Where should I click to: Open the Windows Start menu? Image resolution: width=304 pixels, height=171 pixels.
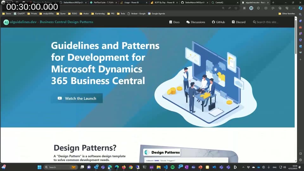[x=40, y=167]
